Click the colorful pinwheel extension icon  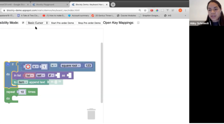157,10
